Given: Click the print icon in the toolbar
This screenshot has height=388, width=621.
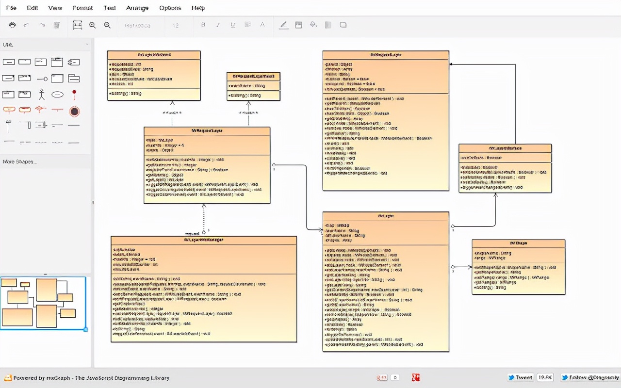Looking at the screenshot, I should pos(12,25).
